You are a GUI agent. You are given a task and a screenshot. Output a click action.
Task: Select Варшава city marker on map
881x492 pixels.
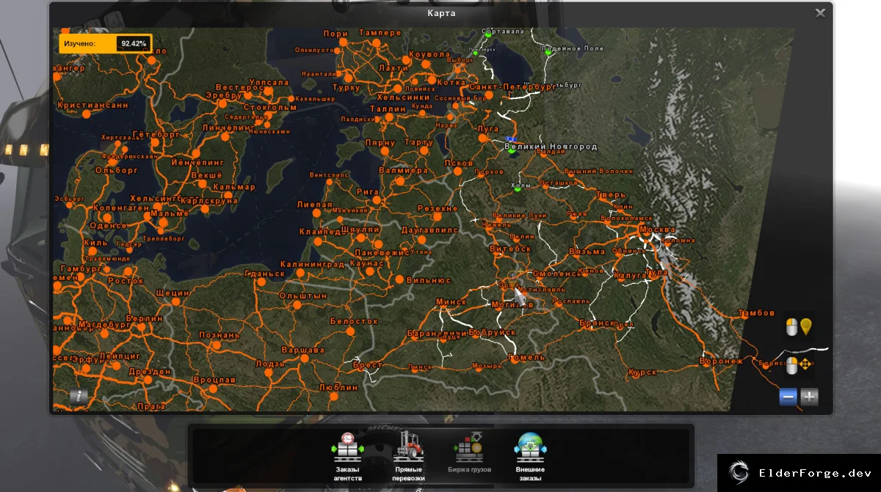point(304,358)
